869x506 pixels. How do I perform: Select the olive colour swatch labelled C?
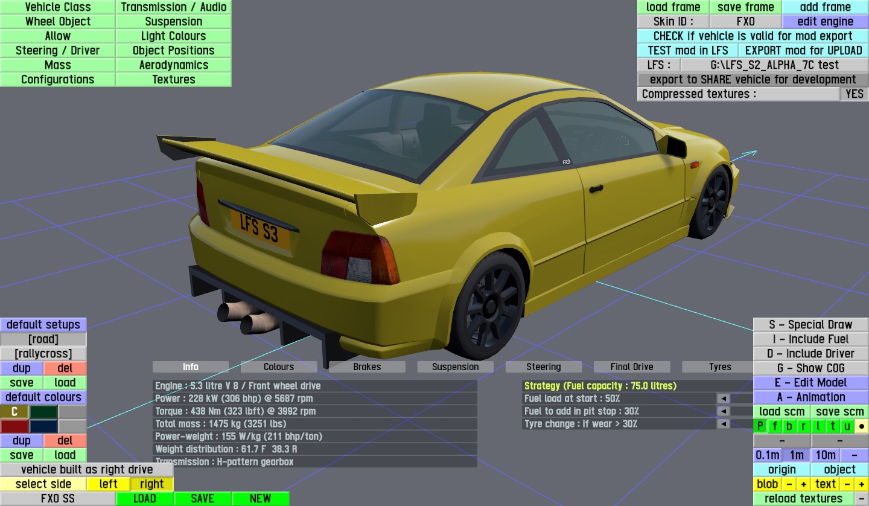(14, 412)
